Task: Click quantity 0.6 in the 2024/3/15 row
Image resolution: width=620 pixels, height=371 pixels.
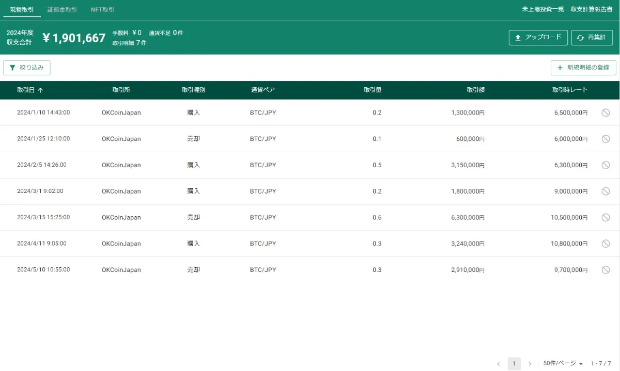Action: point(377,217)
